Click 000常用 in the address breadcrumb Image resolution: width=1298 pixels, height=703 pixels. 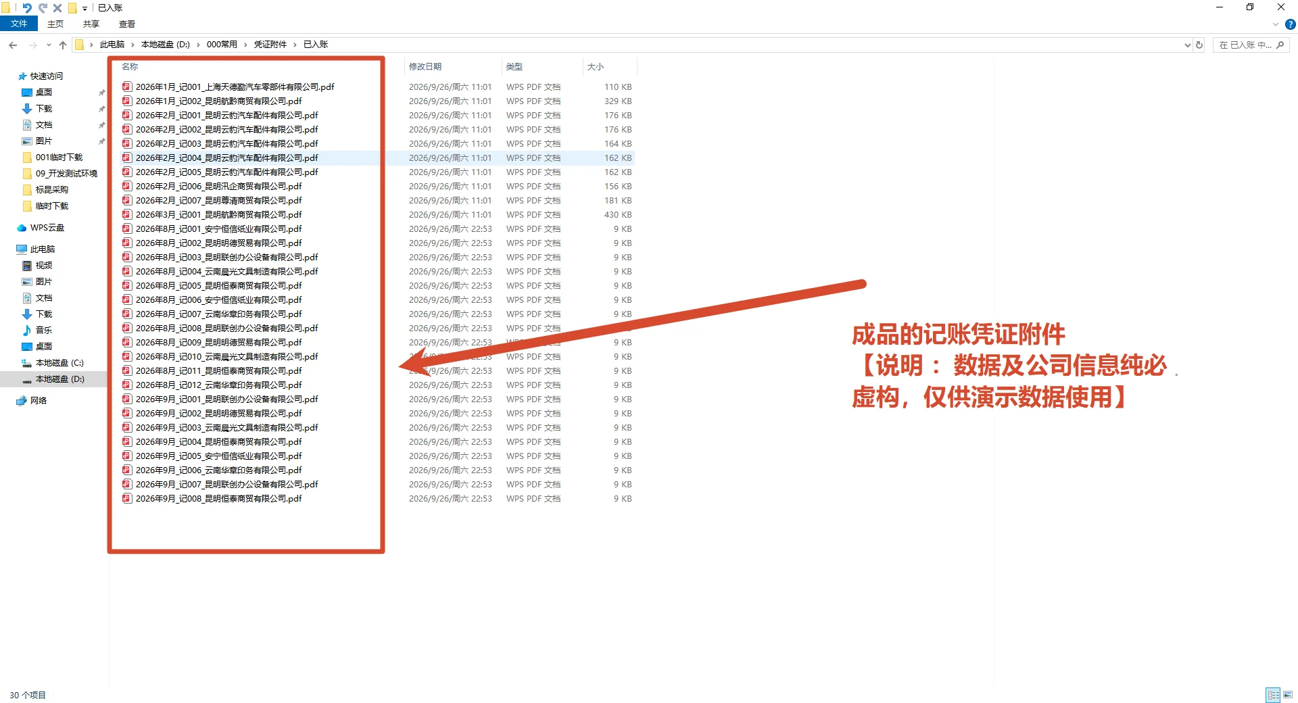pos(222,45)
